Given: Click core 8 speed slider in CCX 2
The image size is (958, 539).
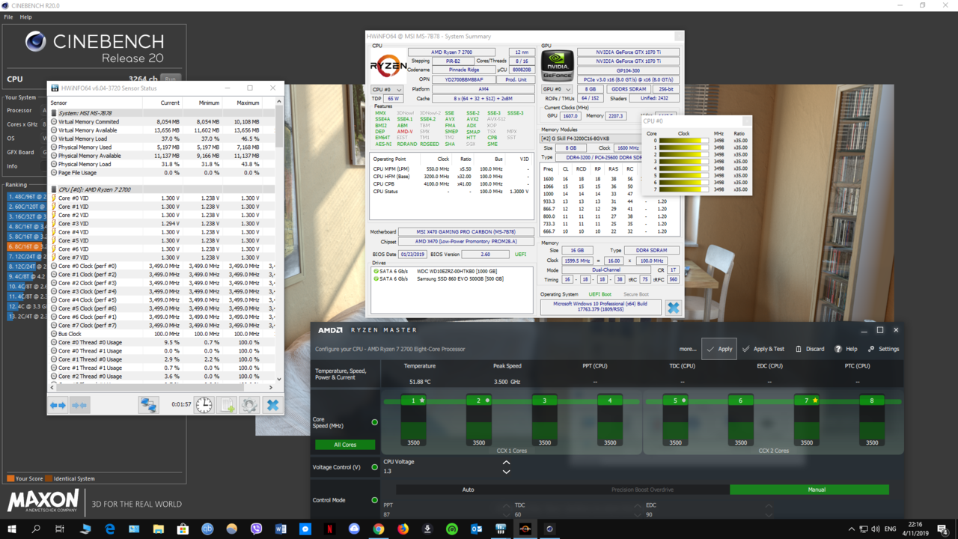Looking at the screenshot, I should point(872,420).
